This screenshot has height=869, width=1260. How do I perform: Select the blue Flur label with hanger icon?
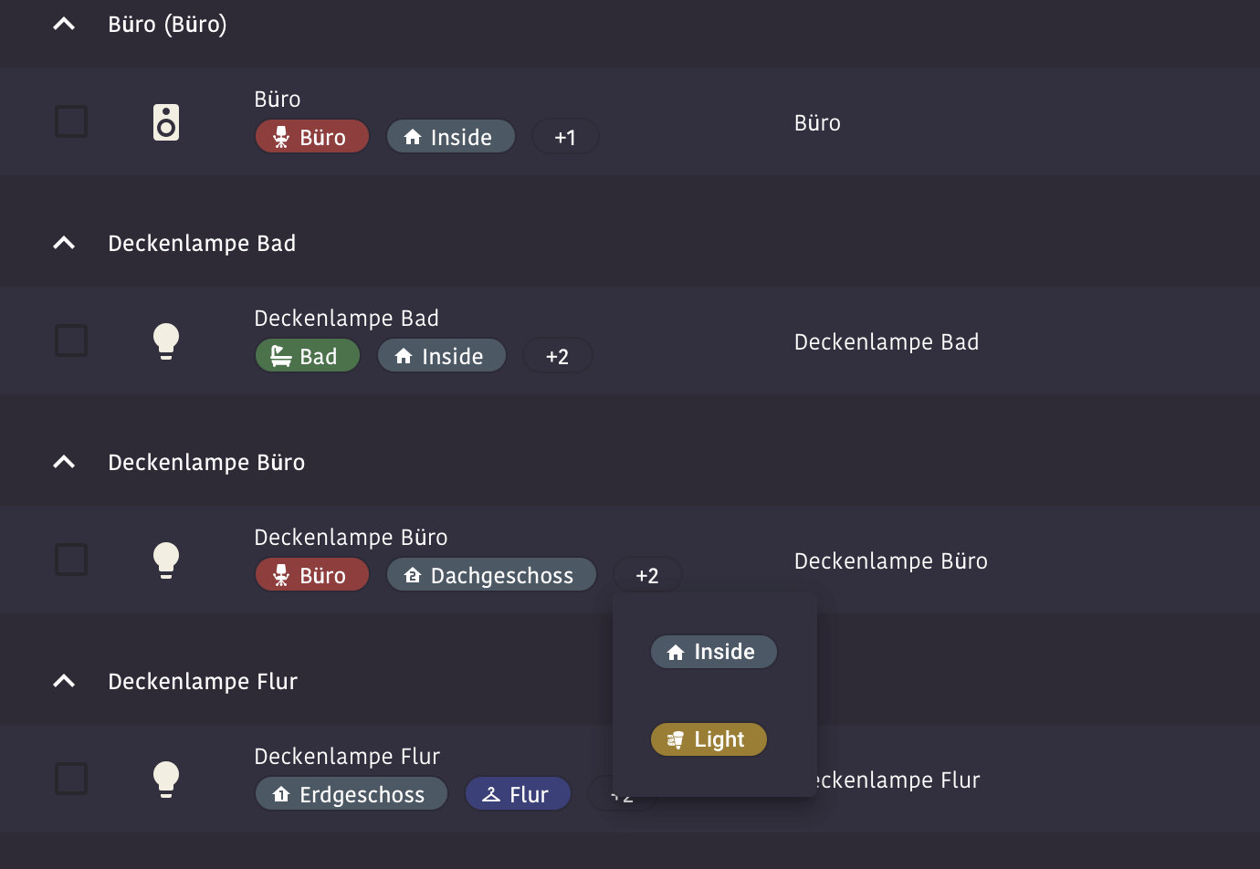click(518, 794)
